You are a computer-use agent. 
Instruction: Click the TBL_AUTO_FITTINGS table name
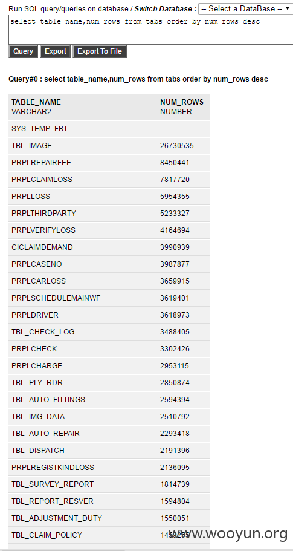48,400
